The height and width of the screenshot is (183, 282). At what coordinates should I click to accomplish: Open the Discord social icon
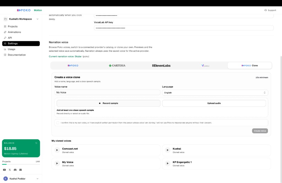pos(15,170)
